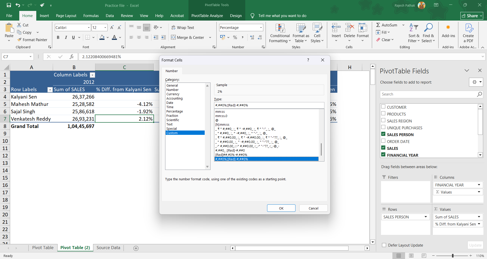Click the Merge & Center icon
Image resolution: width=487 pixels, height=259 pixels.
[173, 38]
